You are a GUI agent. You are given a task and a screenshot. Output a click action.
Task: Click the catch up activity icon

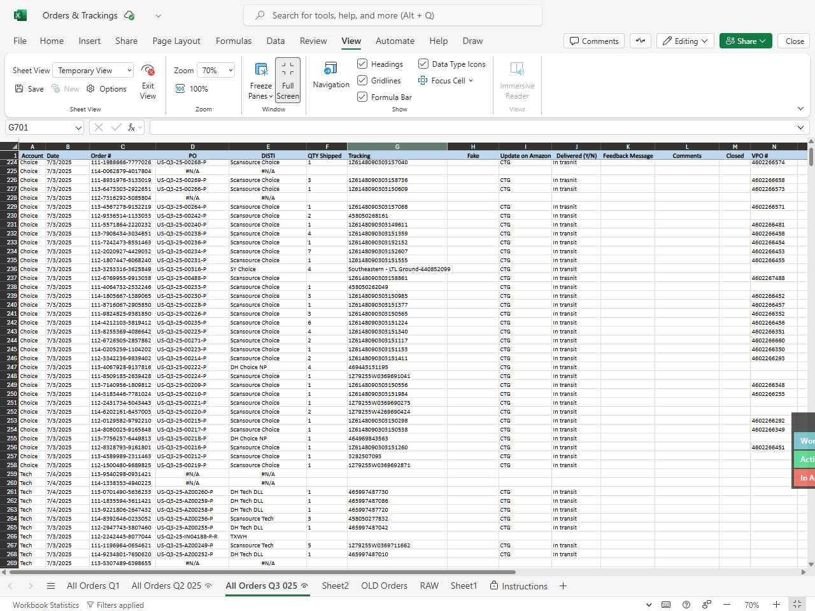click(641, 41)
